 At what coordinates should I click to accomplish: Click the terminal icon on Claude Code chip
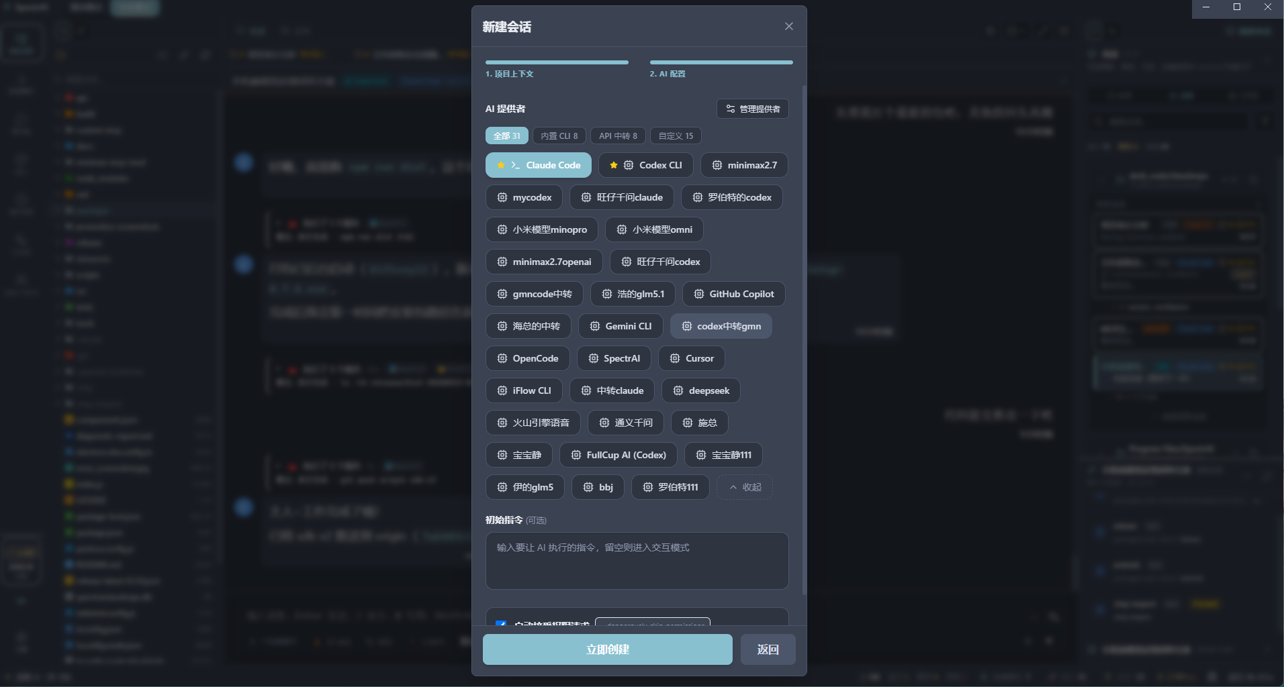(515, 165)
